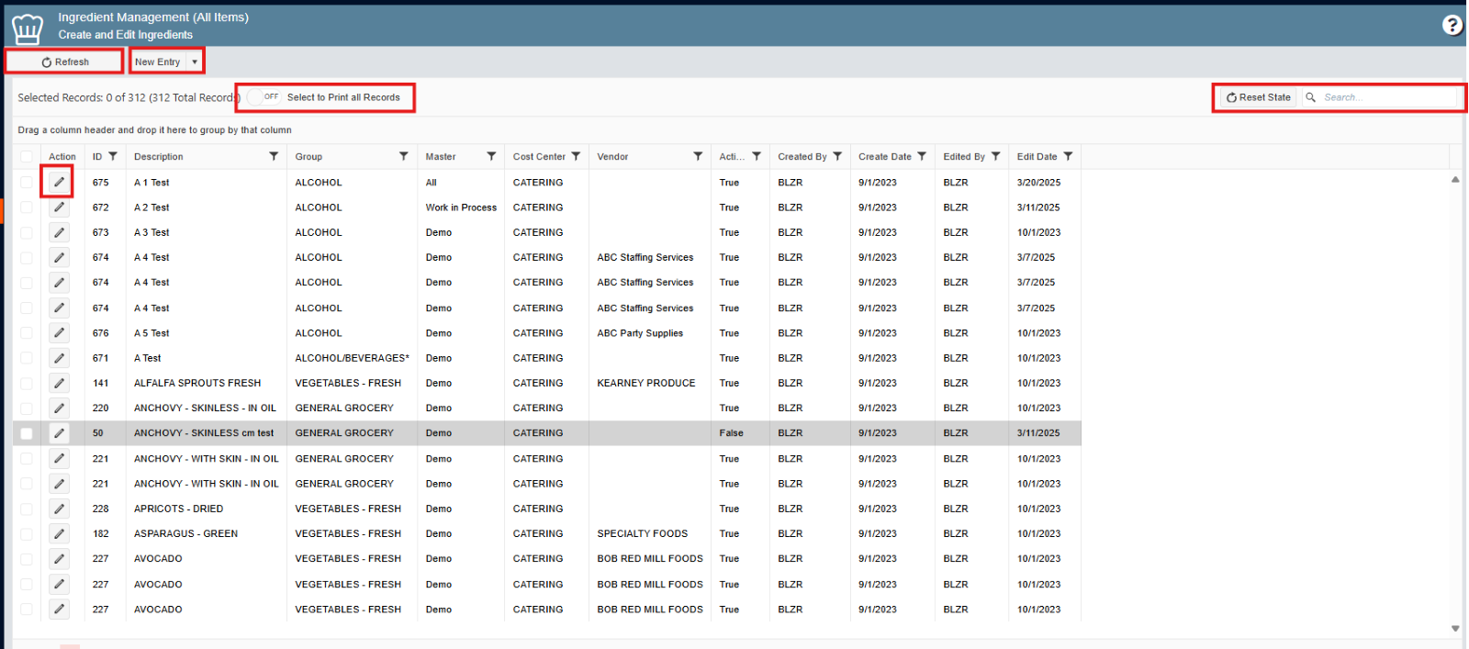Click pencil icon for ALFALFA SPROUTS FRESH
1469x649 pixels.
(x=59, y=383)
